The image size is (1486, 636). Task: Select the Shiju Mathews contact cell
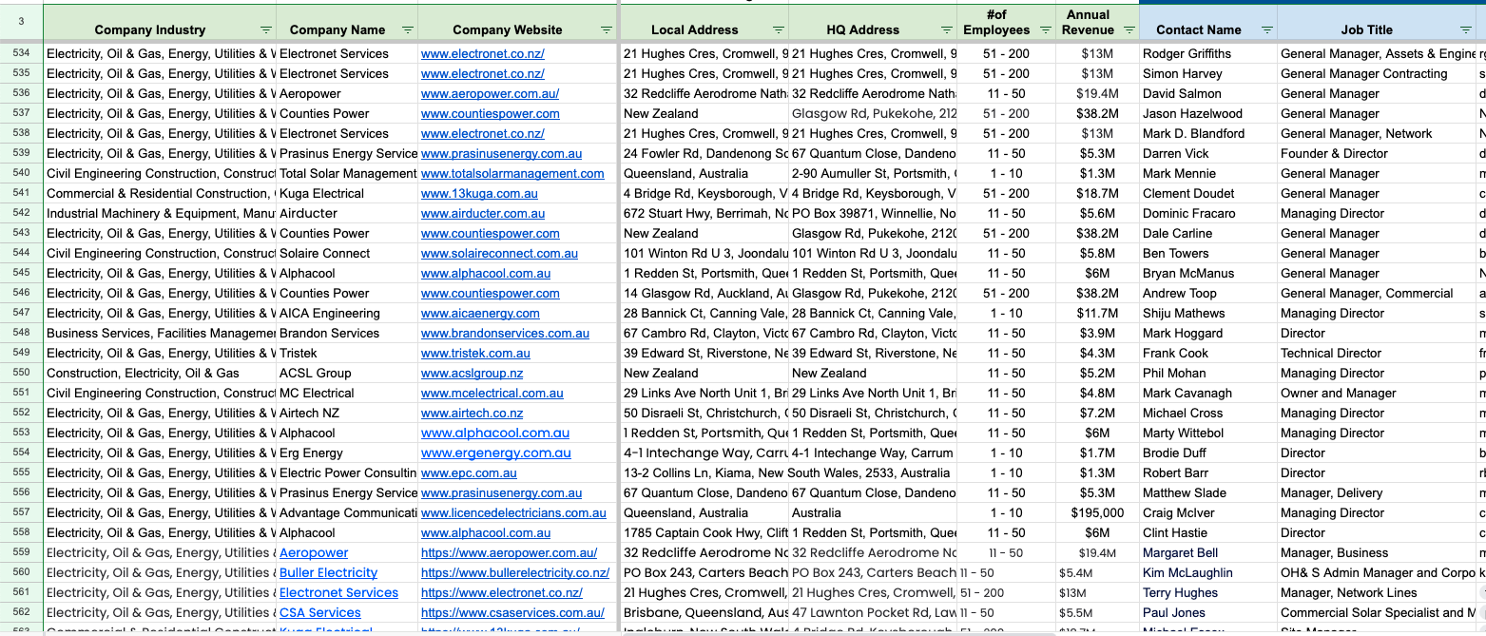(x=1208, y=313)
